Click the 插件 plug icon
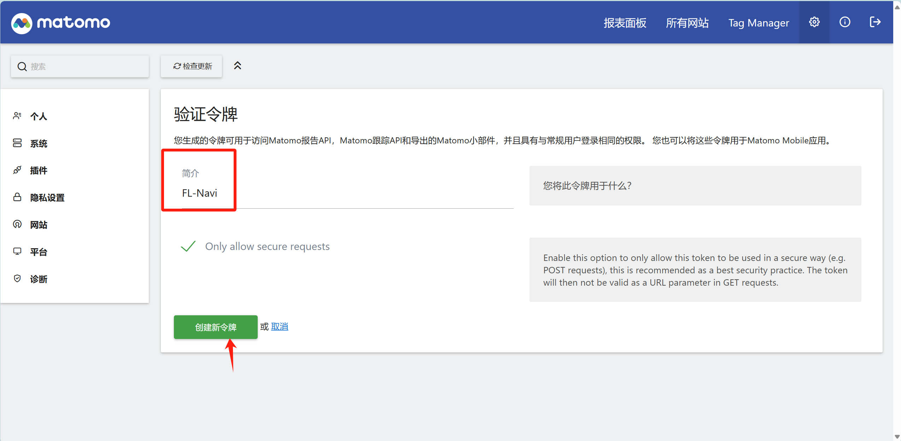The height and width of the screenshot is (441, 901). click(17, 170)
